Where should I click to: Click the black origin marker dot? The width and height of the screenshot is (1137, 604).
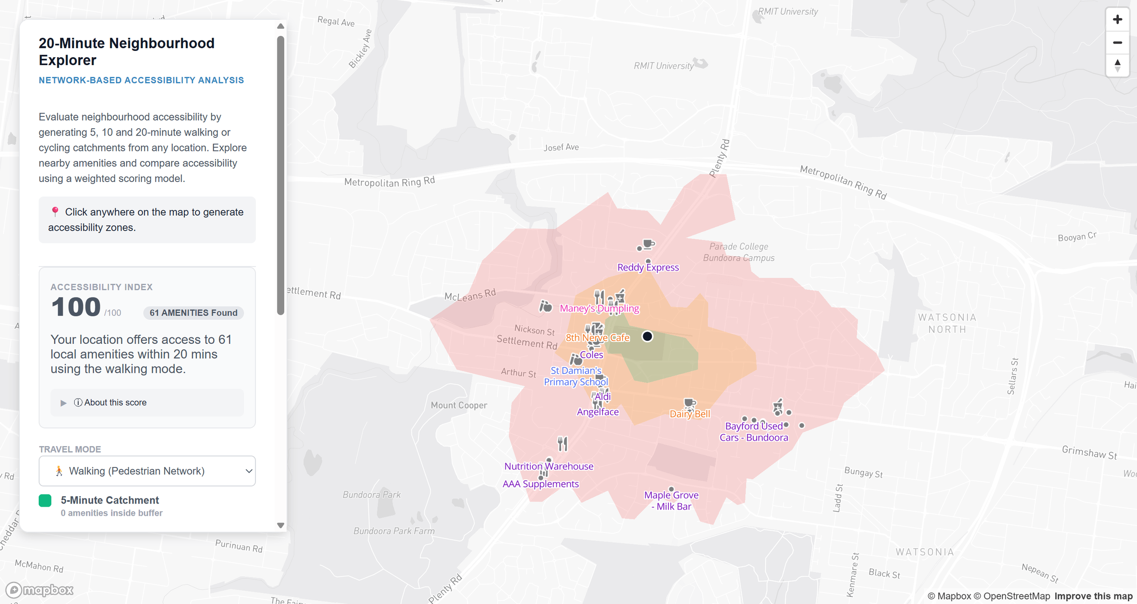(x=647, y=336)
